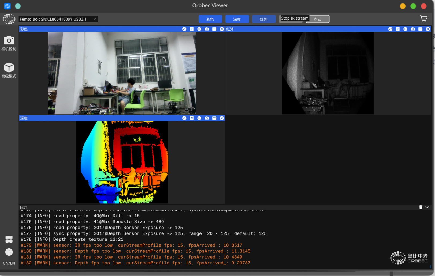Close the 深度 depth stream panel
Image resolution: width=435 pixels, height=276 pixels.
[x=222, y=118]
